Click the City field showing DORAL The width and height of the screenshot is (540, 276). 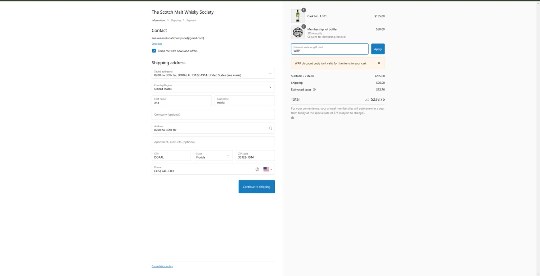pyautogui.click(x=171, y=156)
